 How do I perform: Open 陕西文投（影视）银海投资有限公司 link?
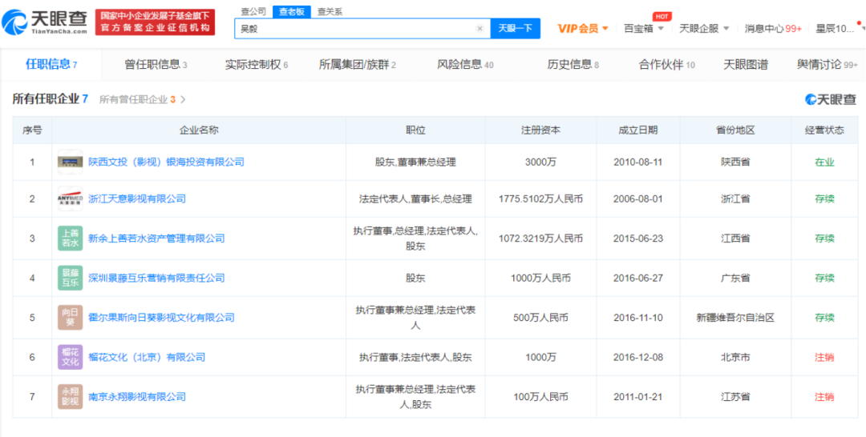(166, 162)
